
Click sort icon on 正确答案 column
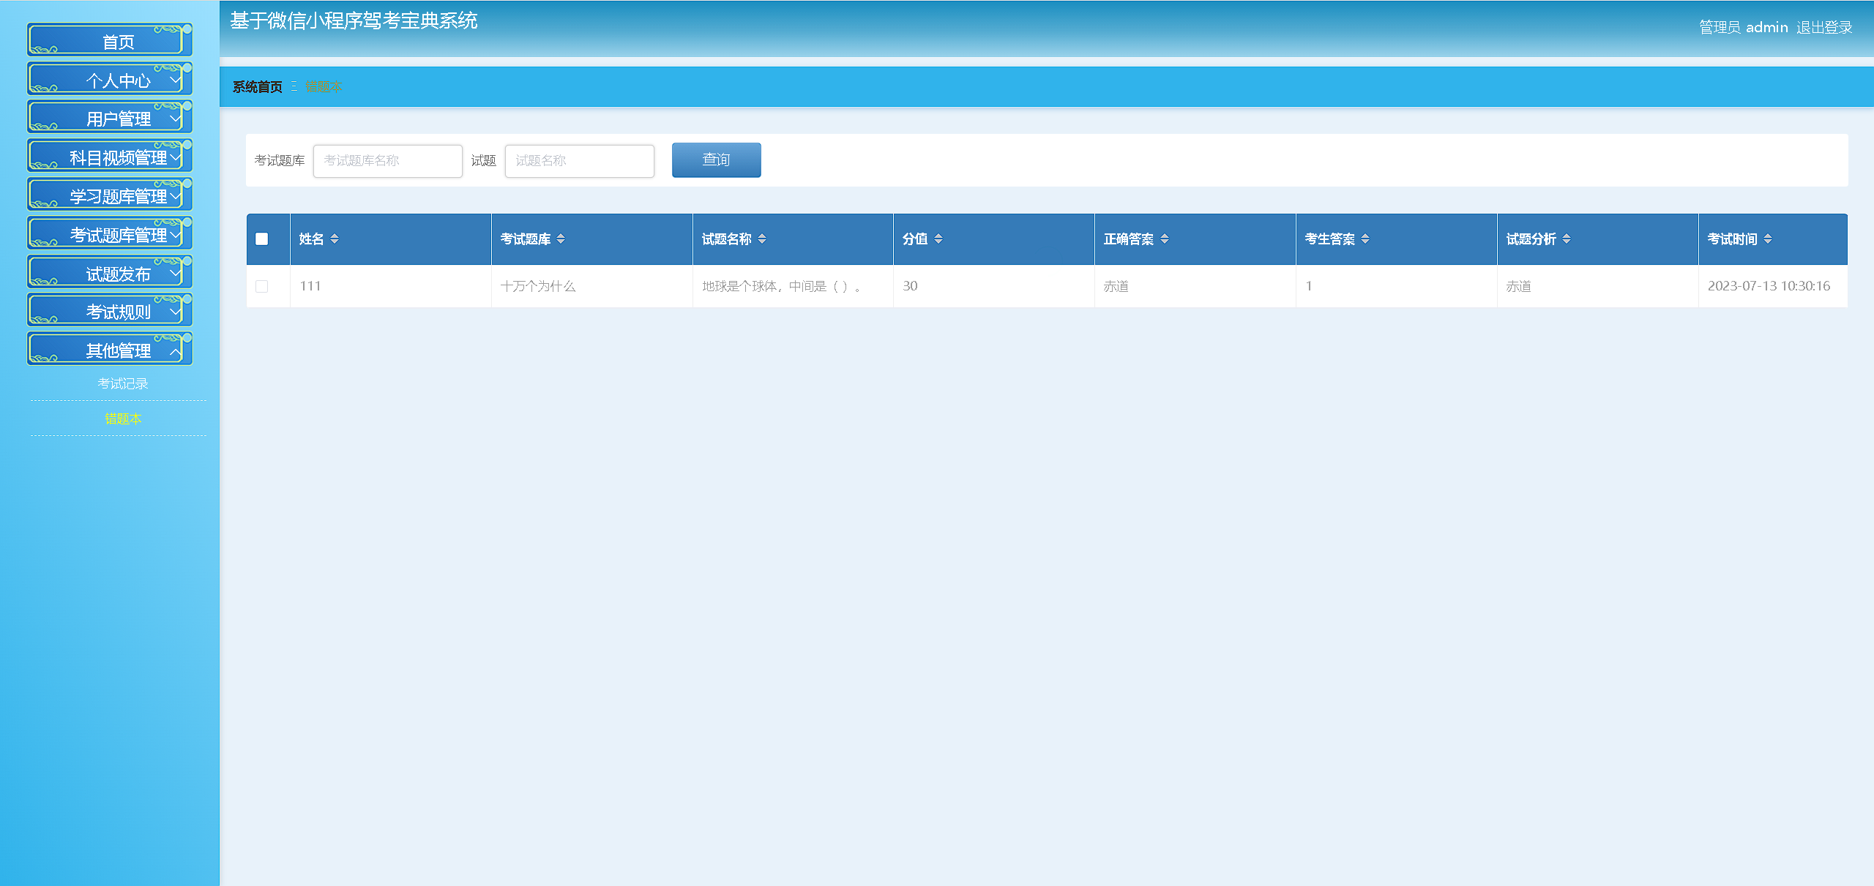[1165, 239]
